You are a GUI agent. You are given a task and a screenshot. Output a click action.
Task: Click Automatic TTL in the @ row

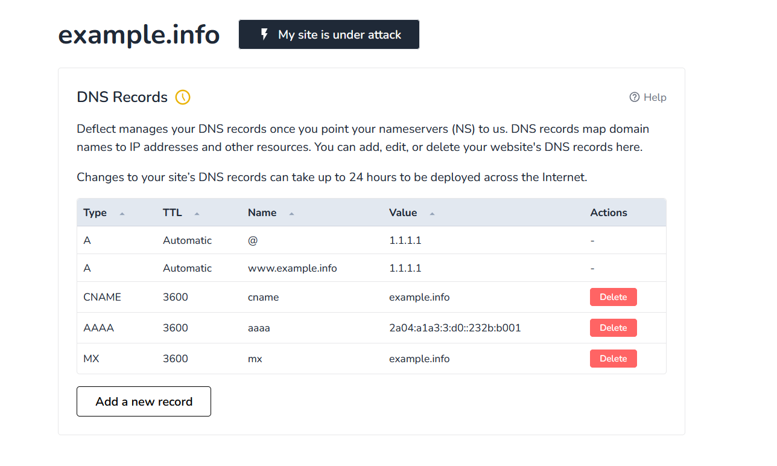point(187,240)
